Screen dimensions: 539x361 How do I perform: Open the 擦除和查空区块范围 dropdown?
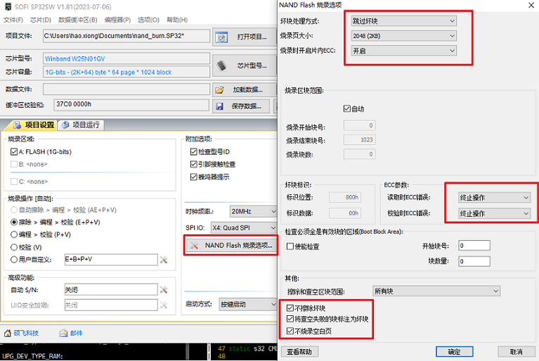436,291
